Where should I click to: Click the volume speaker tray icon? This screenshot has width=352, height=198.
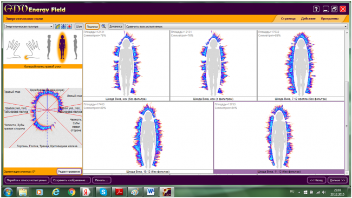[x=324, y=192]
